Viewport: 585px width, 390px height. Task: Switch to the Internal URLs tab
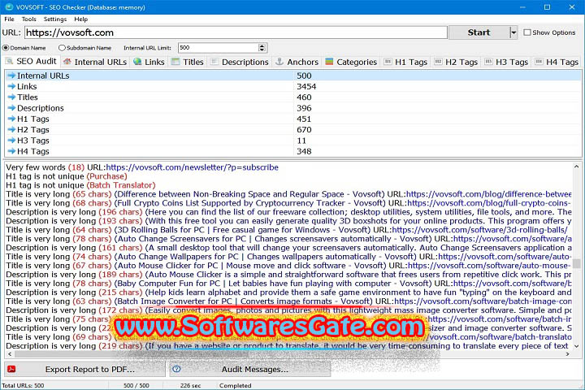pos(95,62)
